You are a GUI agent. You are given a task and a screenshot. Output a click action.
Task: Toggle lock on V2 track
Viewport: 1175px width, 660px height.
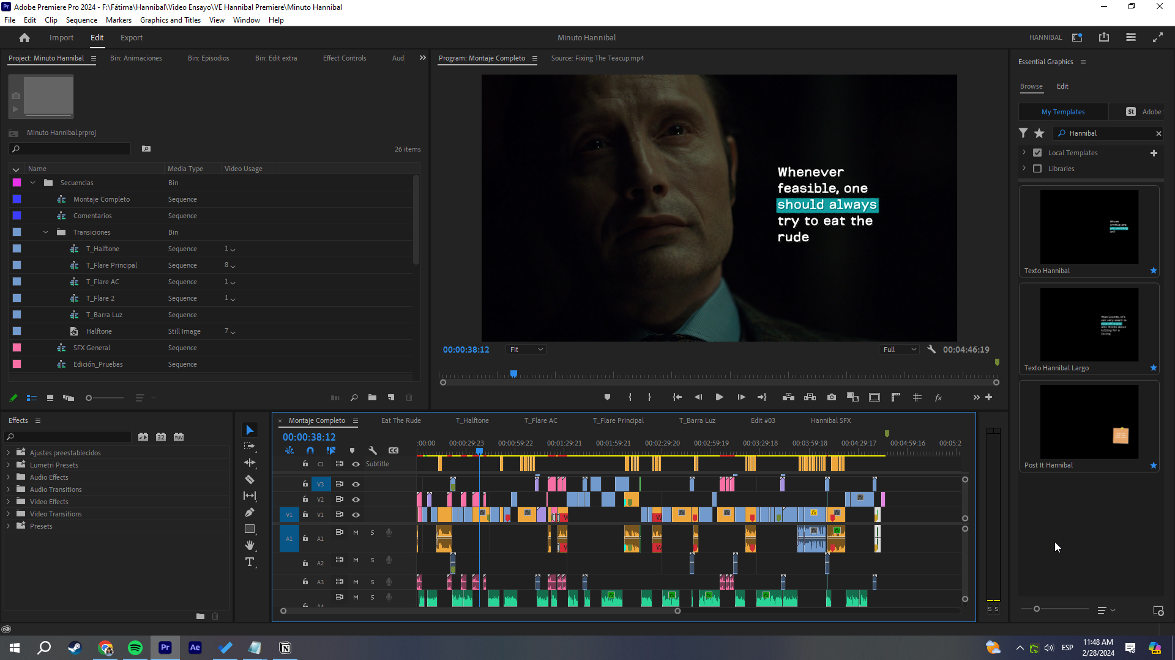coord(305,499)
